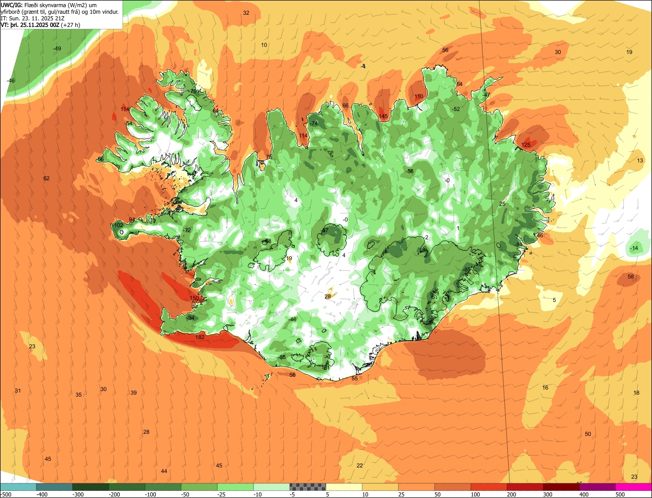The image size is (652, 498).
Task: Click the 102 value on Snæfellsnes tip
Action: [x=118, y=225]
